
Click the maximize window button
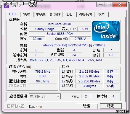109,4
